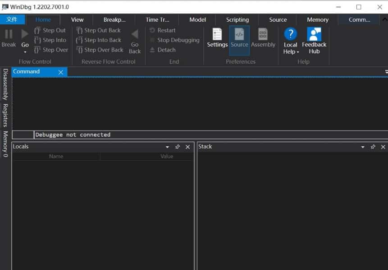This screenshot has width=388, height=270.
Task: Switch to the Model ribbon tab
Action: (197, 19)
